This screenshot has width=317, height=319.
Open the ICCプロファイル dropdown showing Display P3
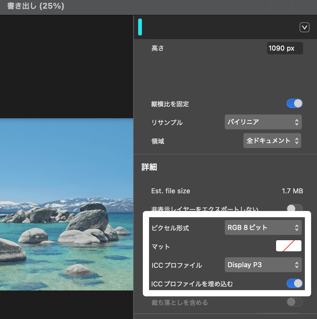[x=263, y=265]
